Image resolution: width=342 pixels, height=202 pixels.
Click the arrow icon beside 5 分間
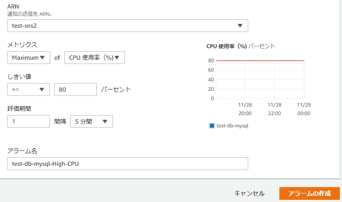[105, 121]
